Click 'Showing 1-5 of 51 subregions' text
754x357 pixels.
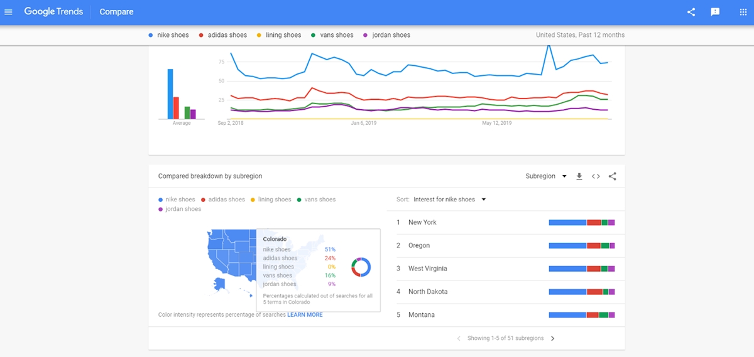505,338
